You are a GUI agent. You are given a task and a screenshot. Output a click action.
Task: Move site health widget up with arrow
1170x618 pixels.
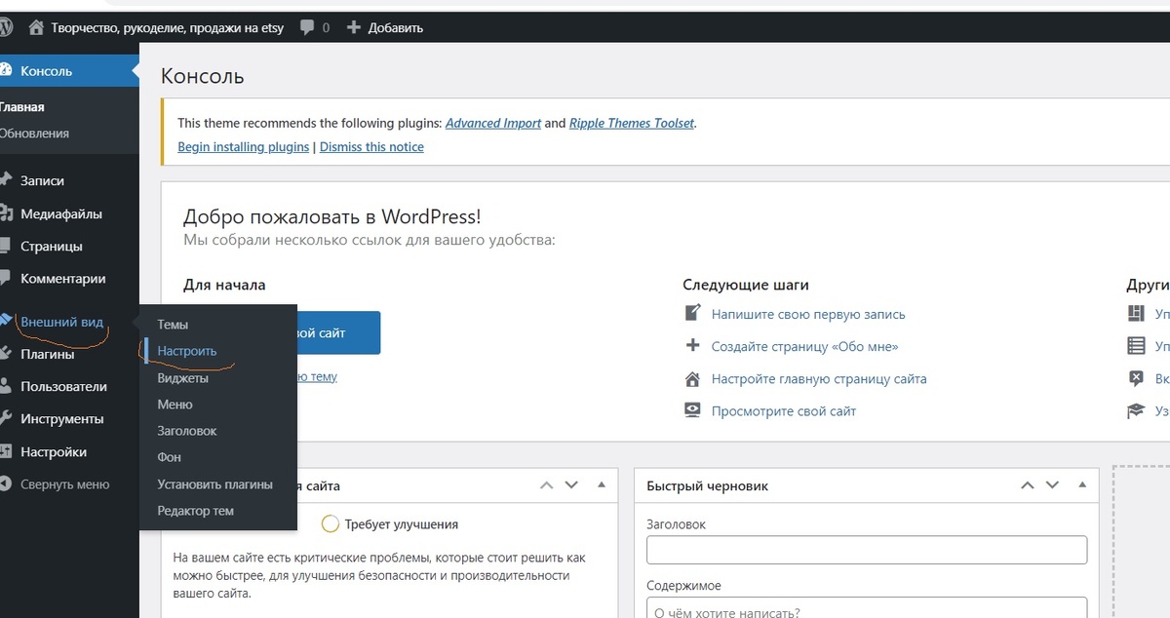546,484
